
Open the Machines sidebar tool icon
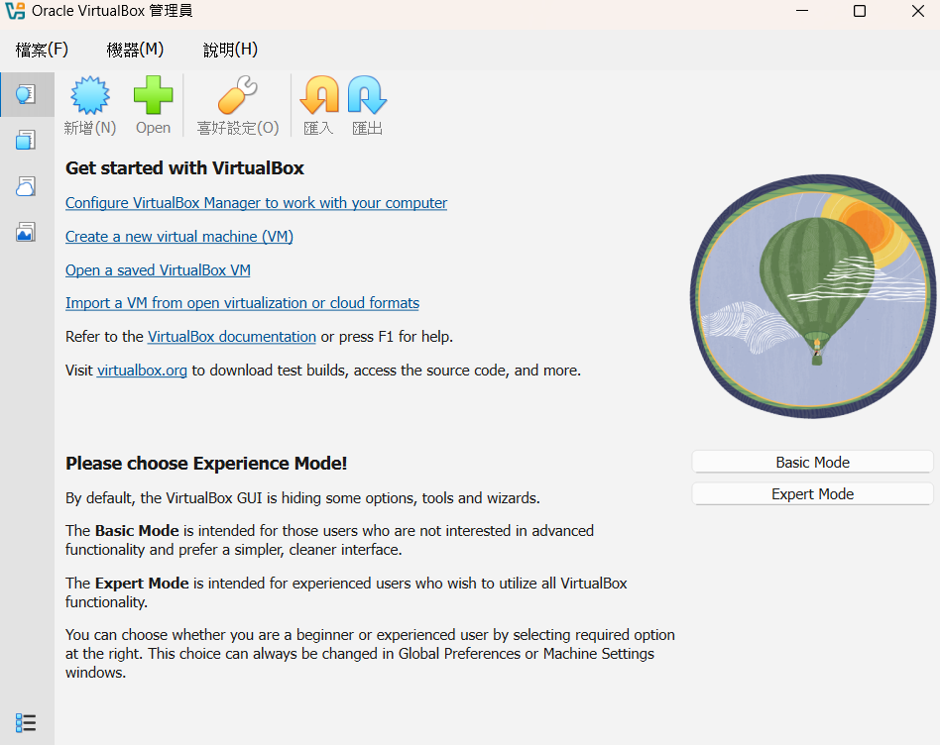click(26, 140)
